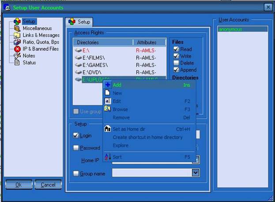Viewport: 275px width, 202px height.
Task: Uncheck the Login checkbox
Action: click(76, 136)
